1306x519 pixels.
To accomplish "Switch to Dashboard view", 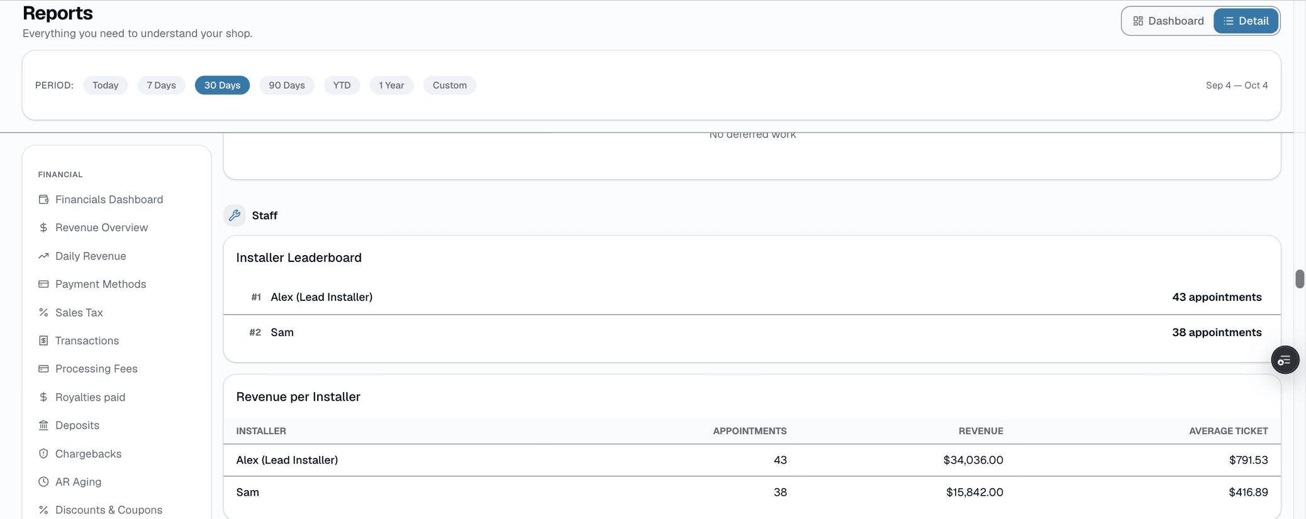I will (x=1168, y=21).
